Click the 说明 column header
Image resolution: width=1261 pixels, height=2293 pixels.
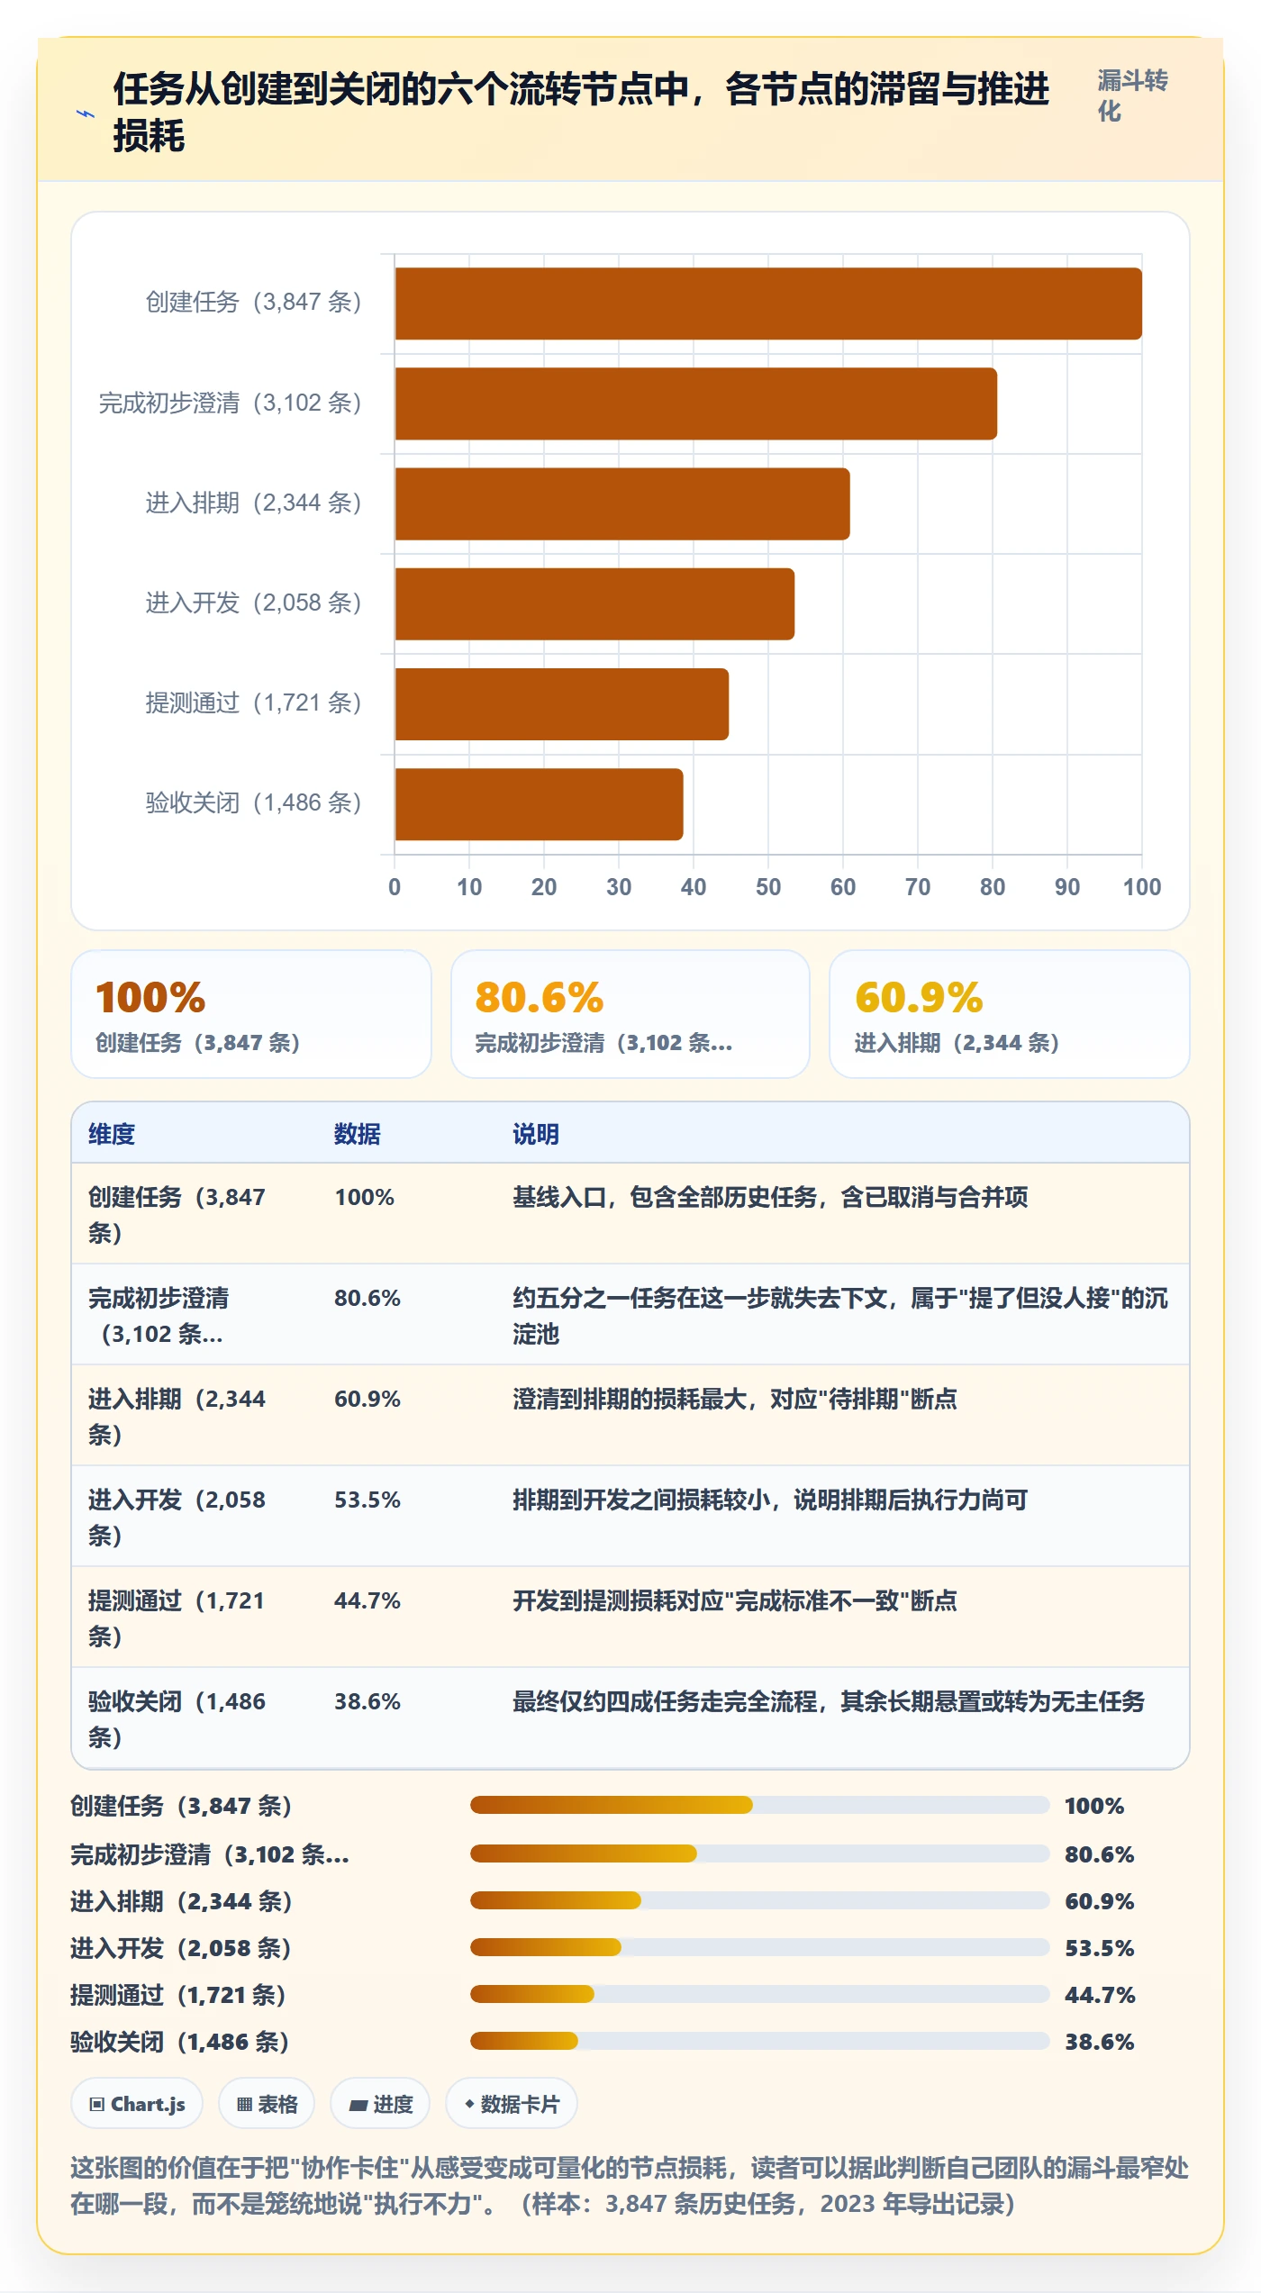(x=536, y=1134)
